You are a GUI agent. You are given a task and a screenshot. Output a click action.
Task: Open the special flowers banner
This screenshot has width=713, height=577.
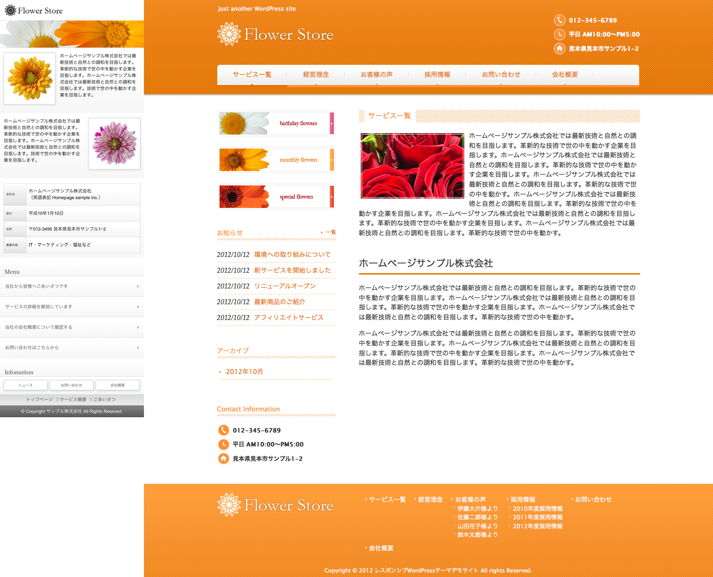click(277, 197)
